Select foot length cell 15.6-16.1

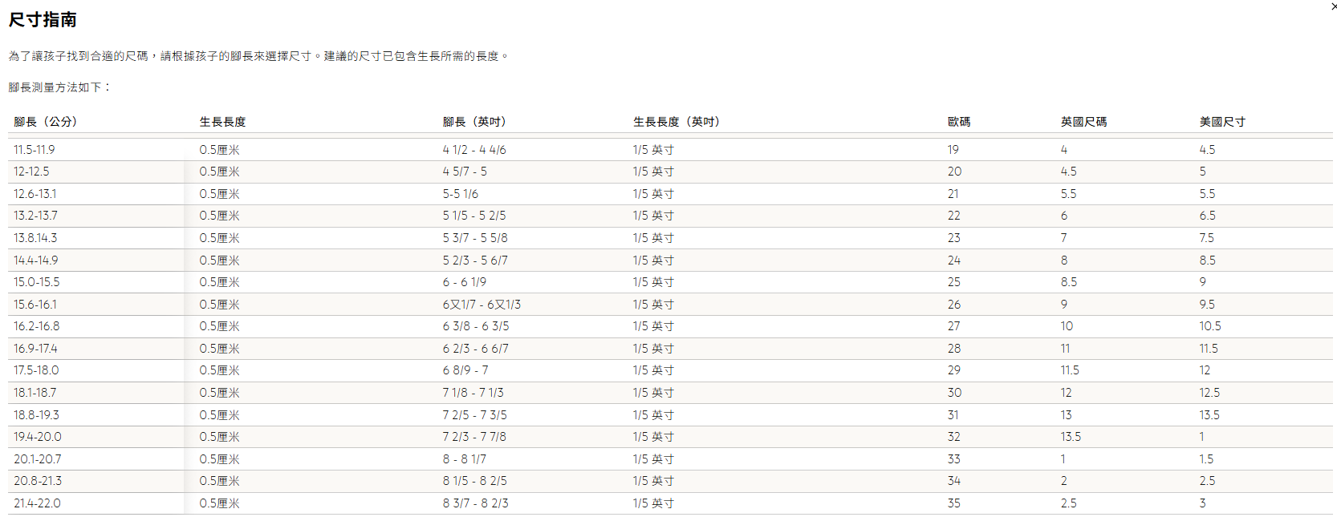[x=35, y=305]
